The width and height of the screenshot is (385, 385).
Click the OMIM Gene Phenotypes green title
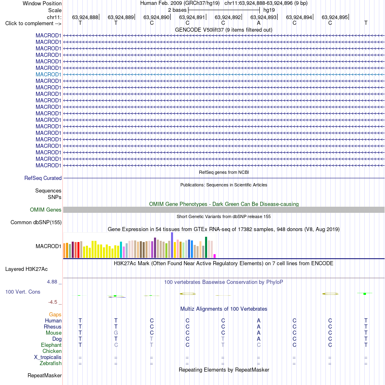(224, 204)
